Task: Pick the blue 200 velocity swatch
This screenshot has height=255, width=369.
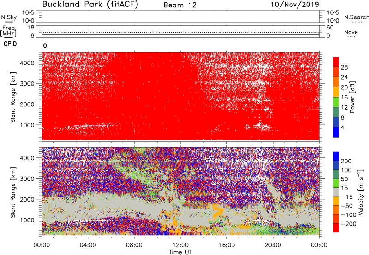Action: [336, 156]
